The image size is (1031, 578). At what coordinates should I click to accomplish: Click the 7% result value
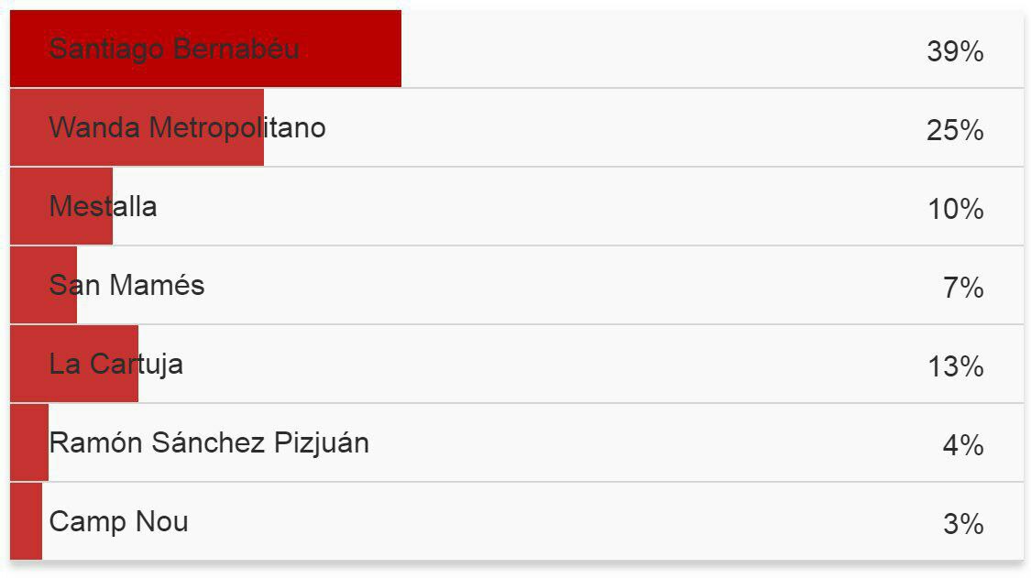coord(963,288)
